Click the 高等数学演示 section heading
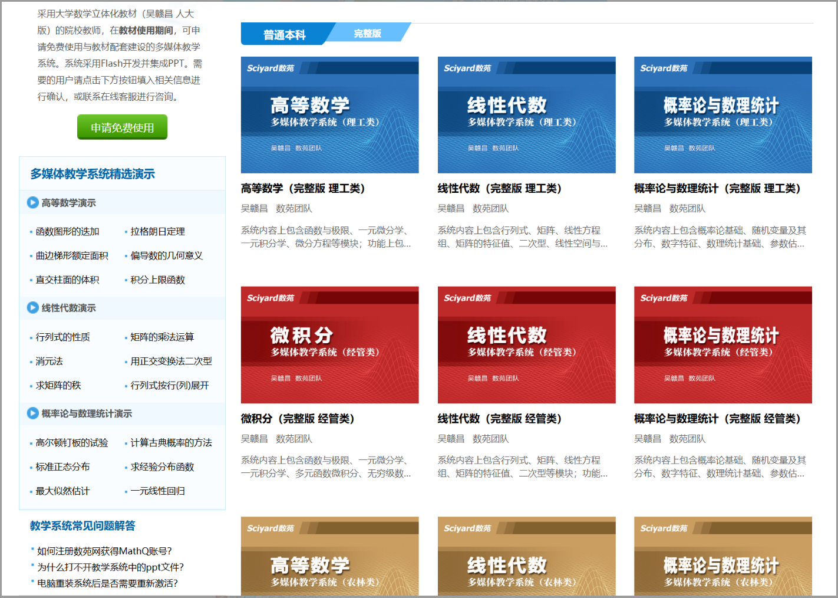The height and width of the screenshot is (598, 838). tap(68, 203)
